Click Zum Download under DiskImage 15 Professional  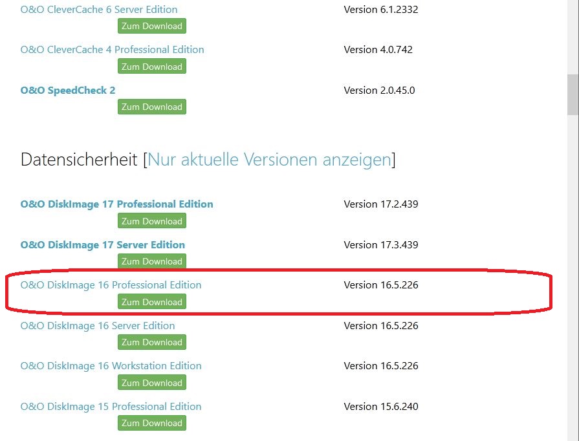click(x=152, y=423)
